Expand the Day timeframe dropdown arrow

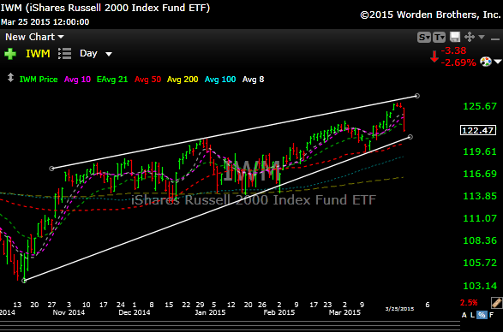[109, 54]
